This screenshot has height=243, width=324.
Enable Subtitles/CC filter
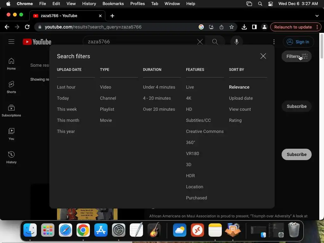pos(198,120)
